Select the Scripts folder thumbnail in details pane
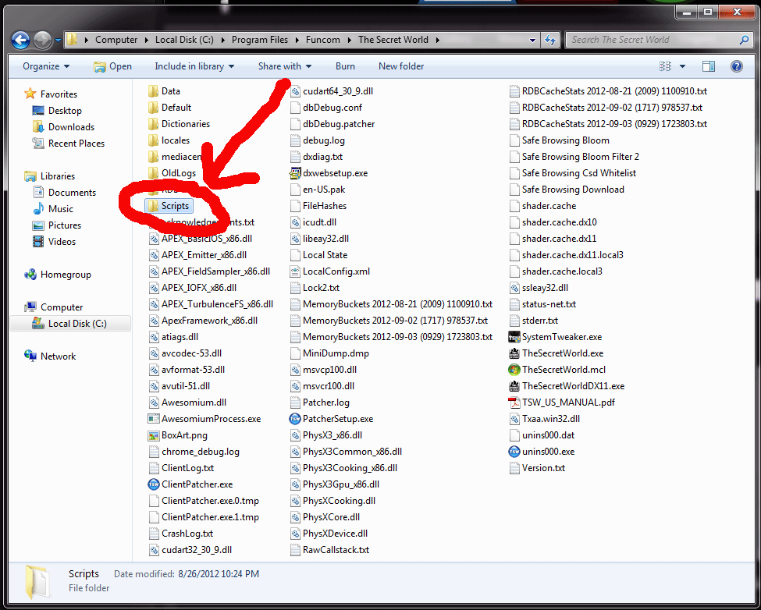 click(37, 581)
